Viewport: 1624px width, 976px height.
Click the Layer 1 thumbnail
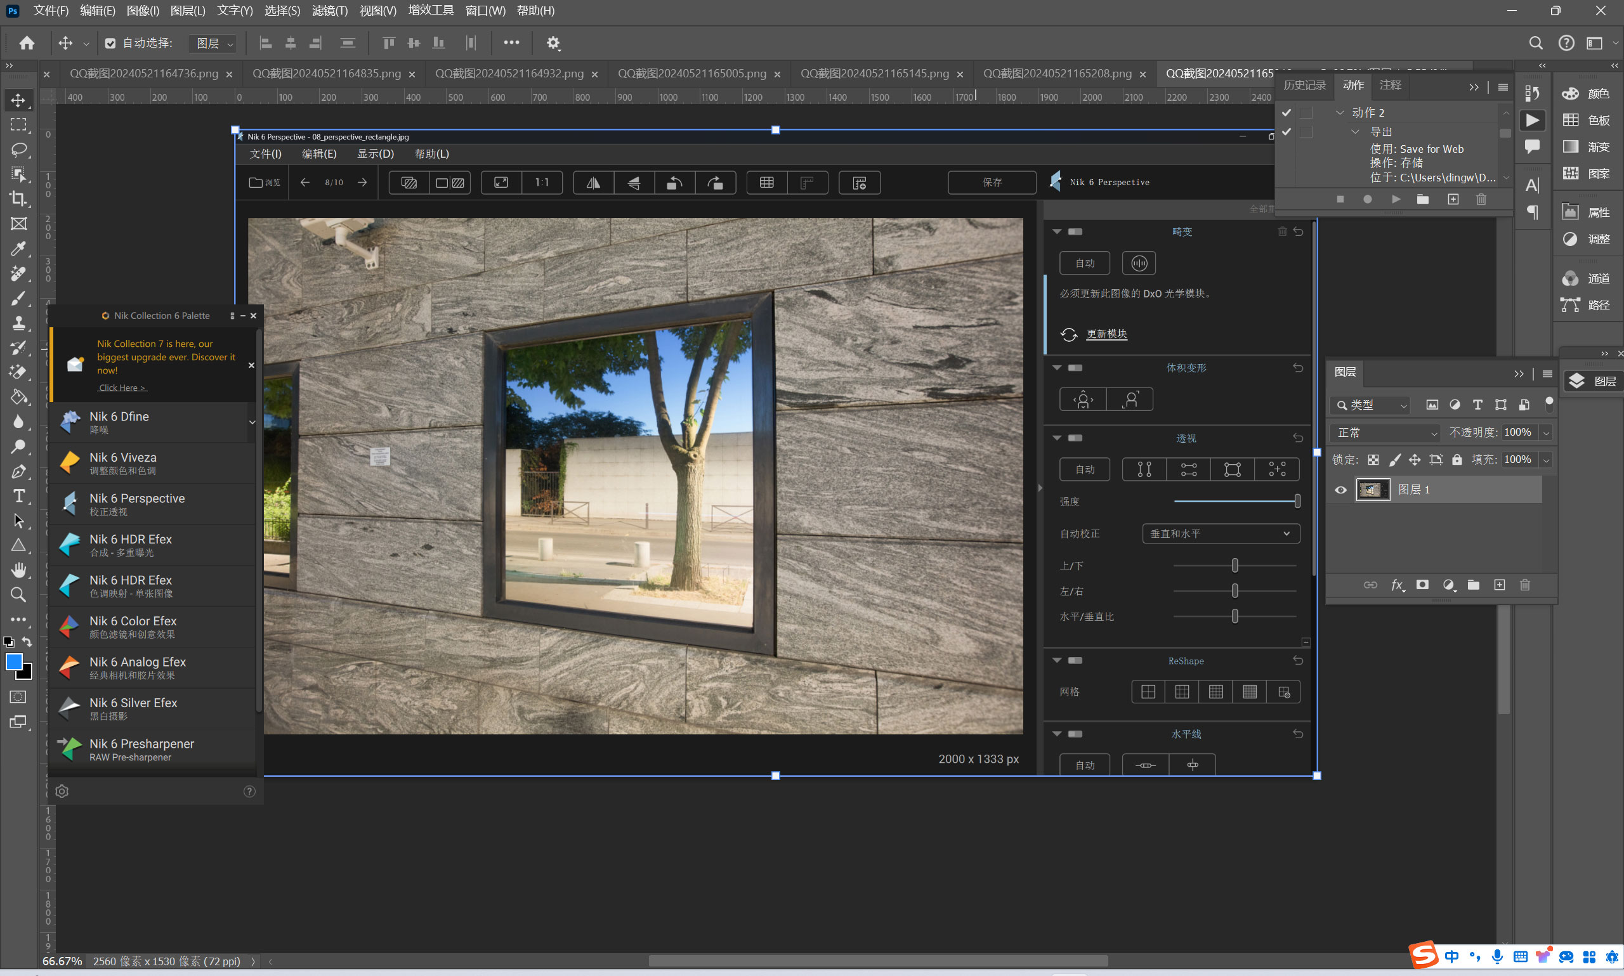[1373, 490]
